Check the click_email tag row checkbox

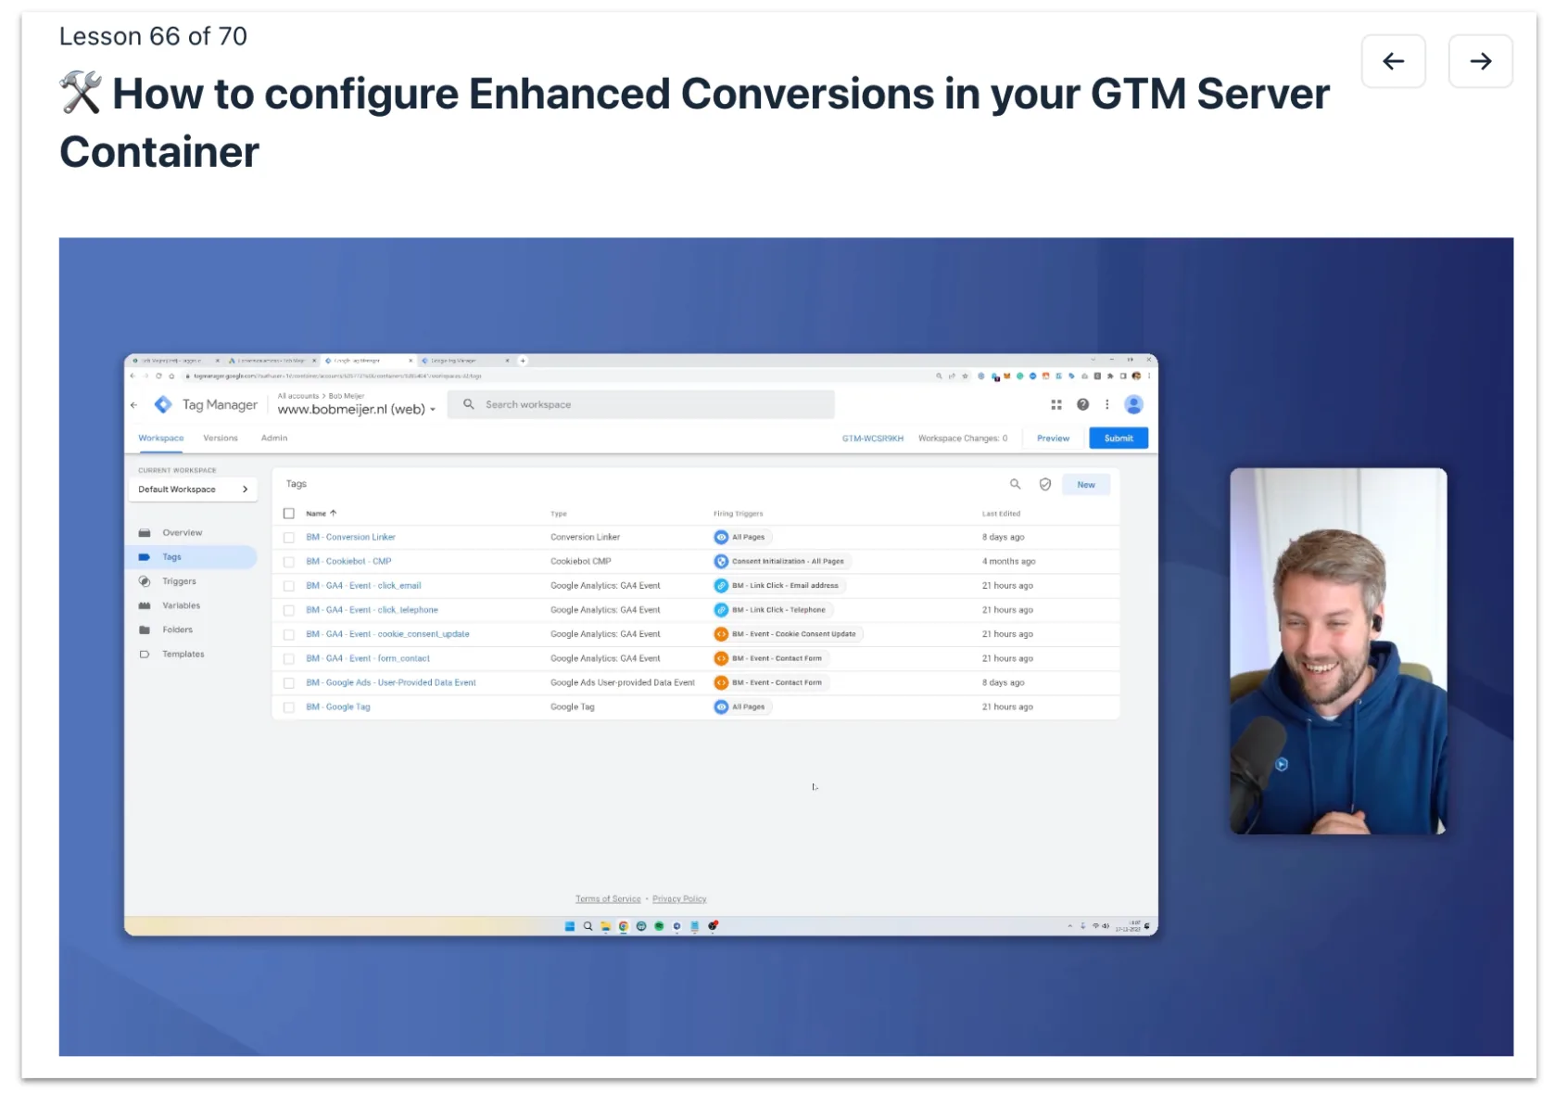point(289,586)
